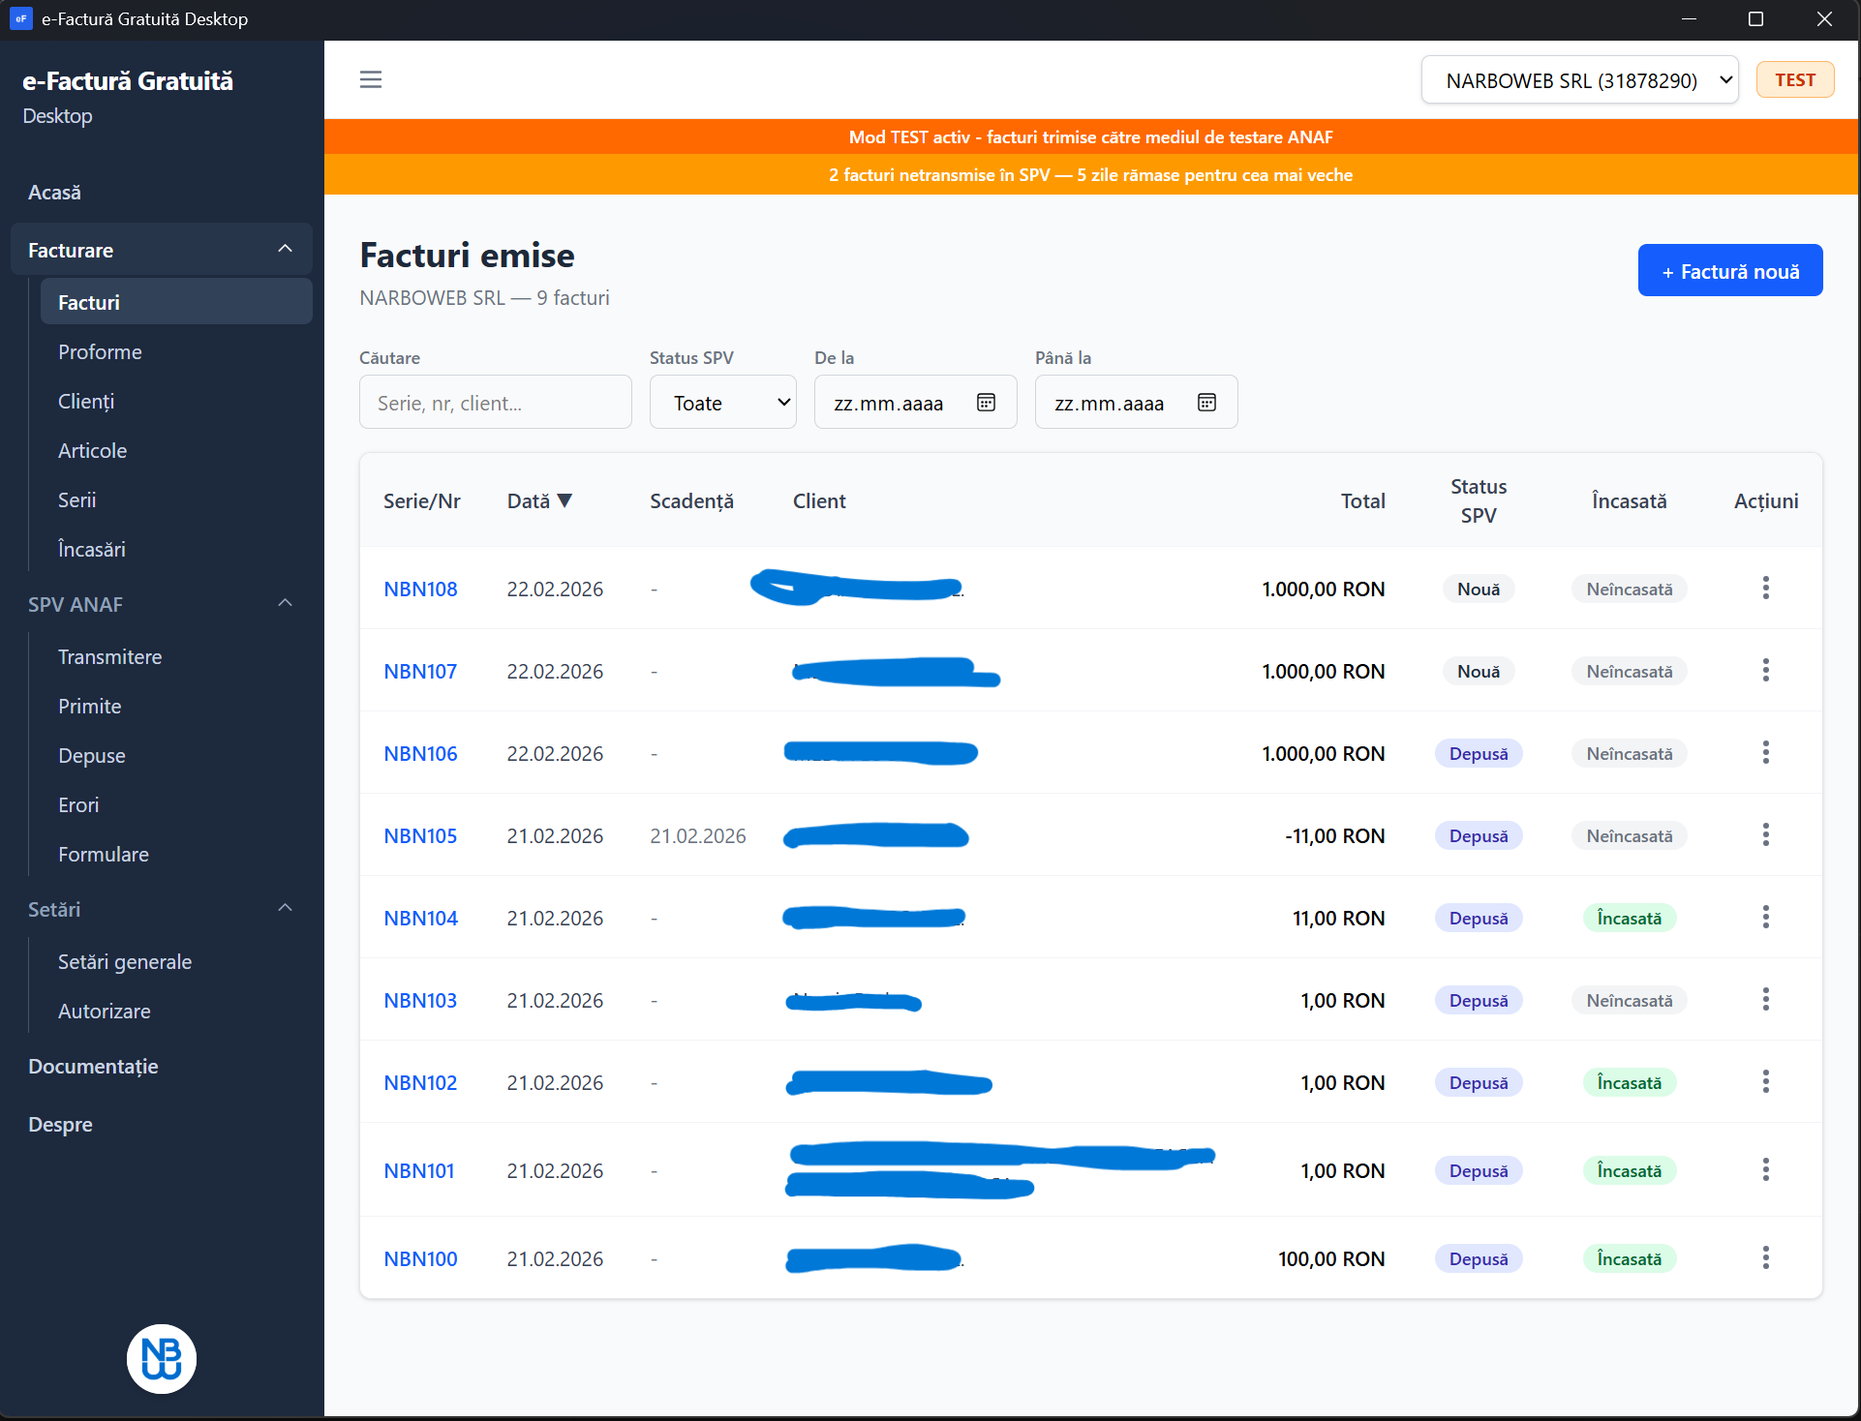The height and width of the screenshot is (1421, 1861).
Task: Open calendar picker in Până la field
Action: pos(1206,403)
